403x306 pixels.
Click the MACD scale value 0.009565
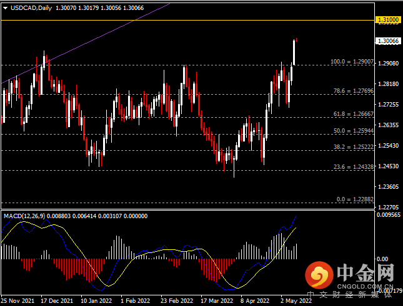(x=389, y=215)
